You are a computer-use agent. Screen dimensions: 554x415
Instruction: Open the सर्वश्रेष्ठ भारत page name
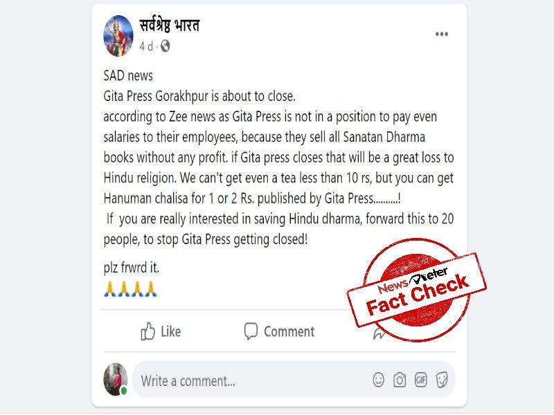point(170,25)
